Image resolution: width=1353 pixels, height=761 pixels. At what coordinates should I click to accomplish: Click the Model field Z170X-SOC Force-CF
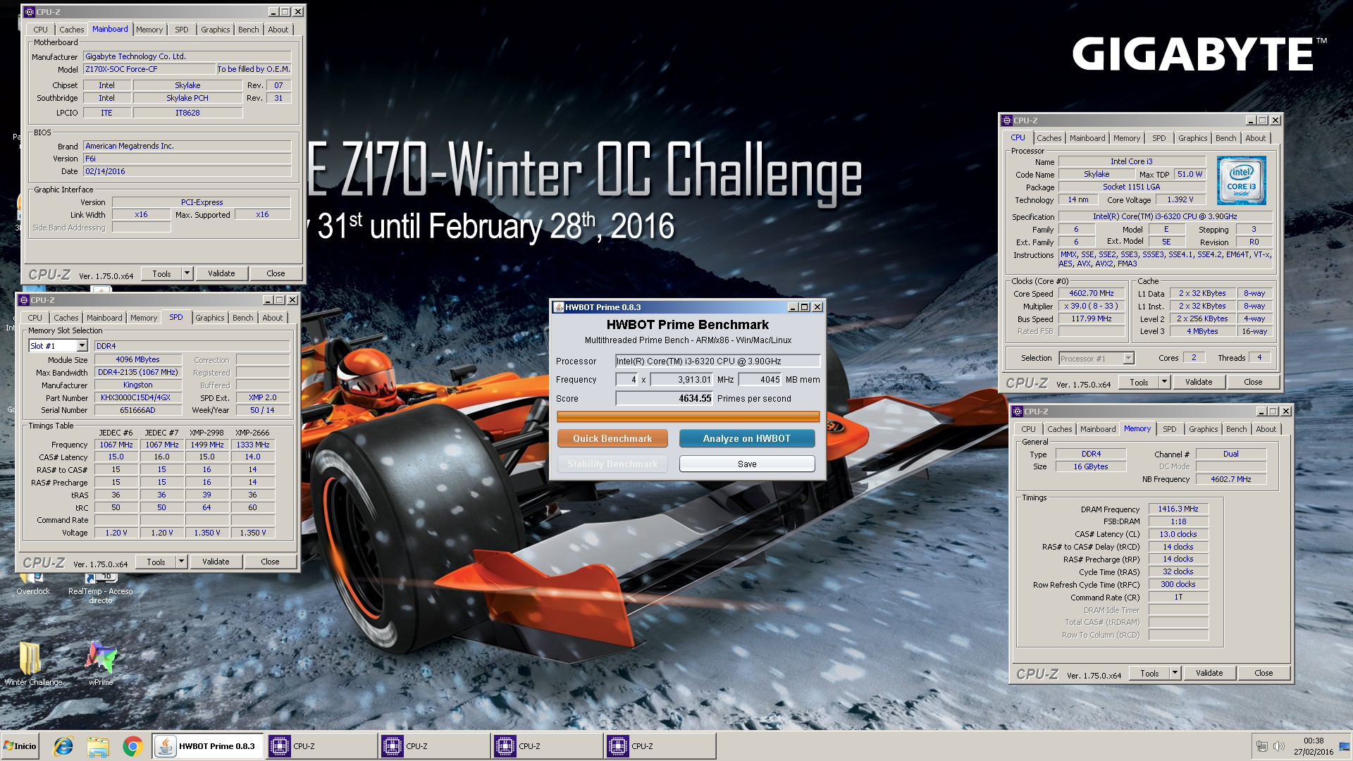click(149, 69)
